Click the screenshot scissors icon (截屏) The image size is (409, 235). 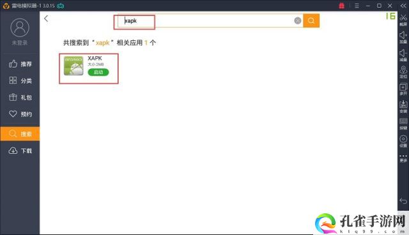point(403,20)
